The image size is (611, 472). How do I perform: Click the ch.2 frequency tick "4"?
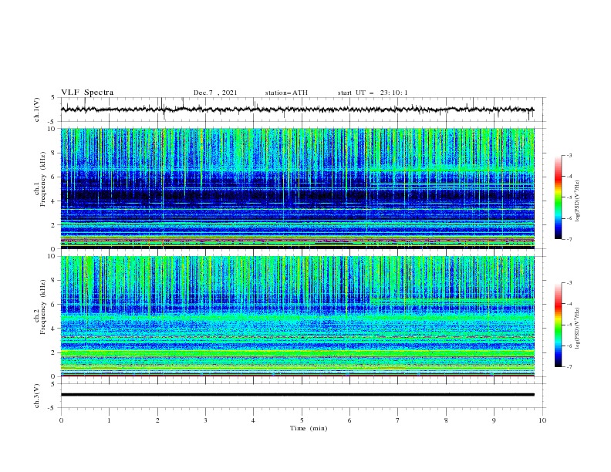[53, 329]
